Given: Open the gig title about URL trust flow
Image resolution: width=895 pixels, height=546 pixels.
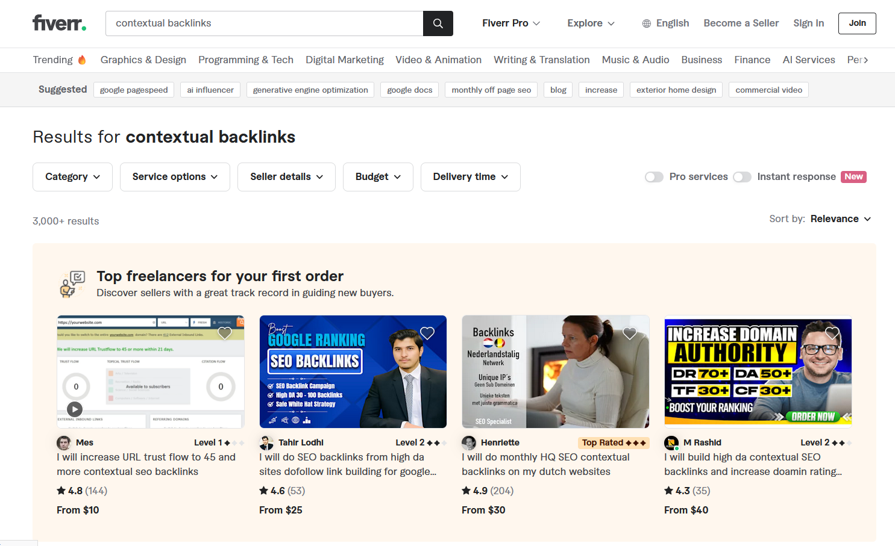Looking at the screenshot, I should [x=146, y=465].
